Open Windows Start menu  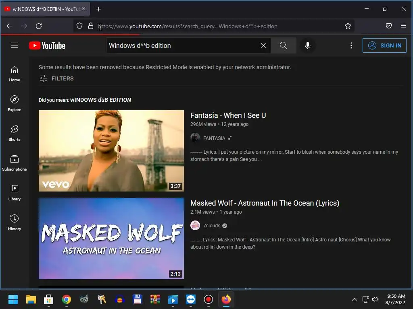(x=13, y=299)
